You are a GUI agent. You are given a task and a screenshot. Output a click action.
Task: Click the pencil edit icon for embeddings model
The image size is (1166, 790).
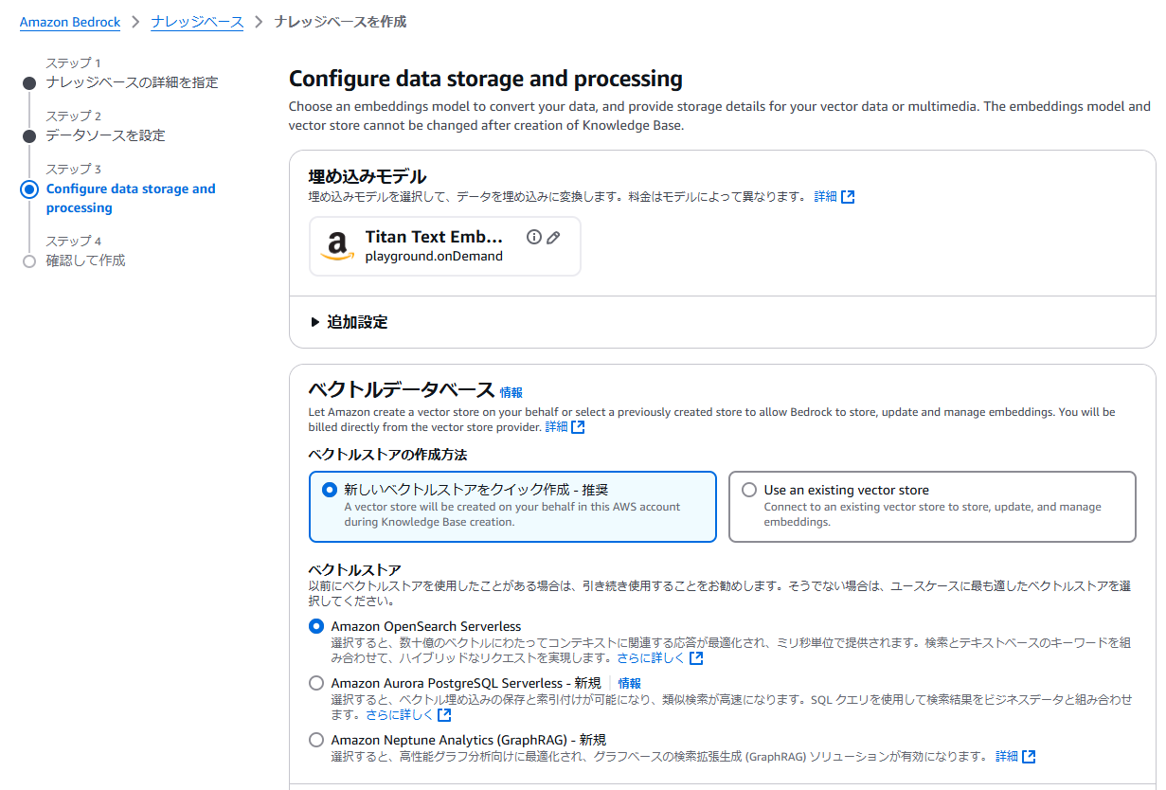click(553, 237)
